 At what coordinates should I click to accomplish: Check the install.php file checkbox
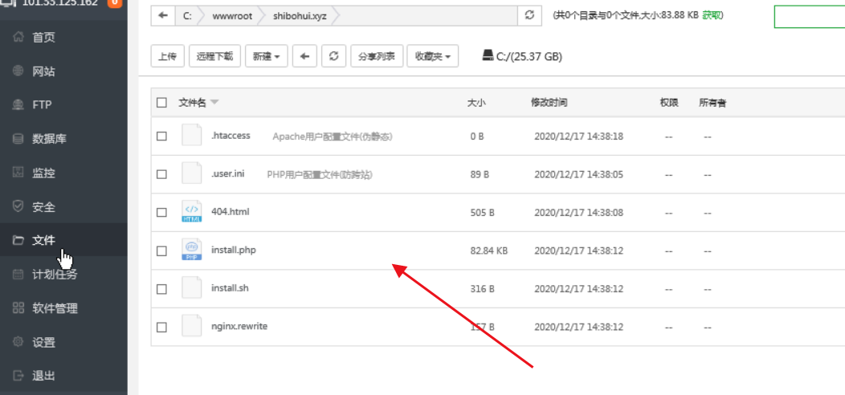pos(161,250)
